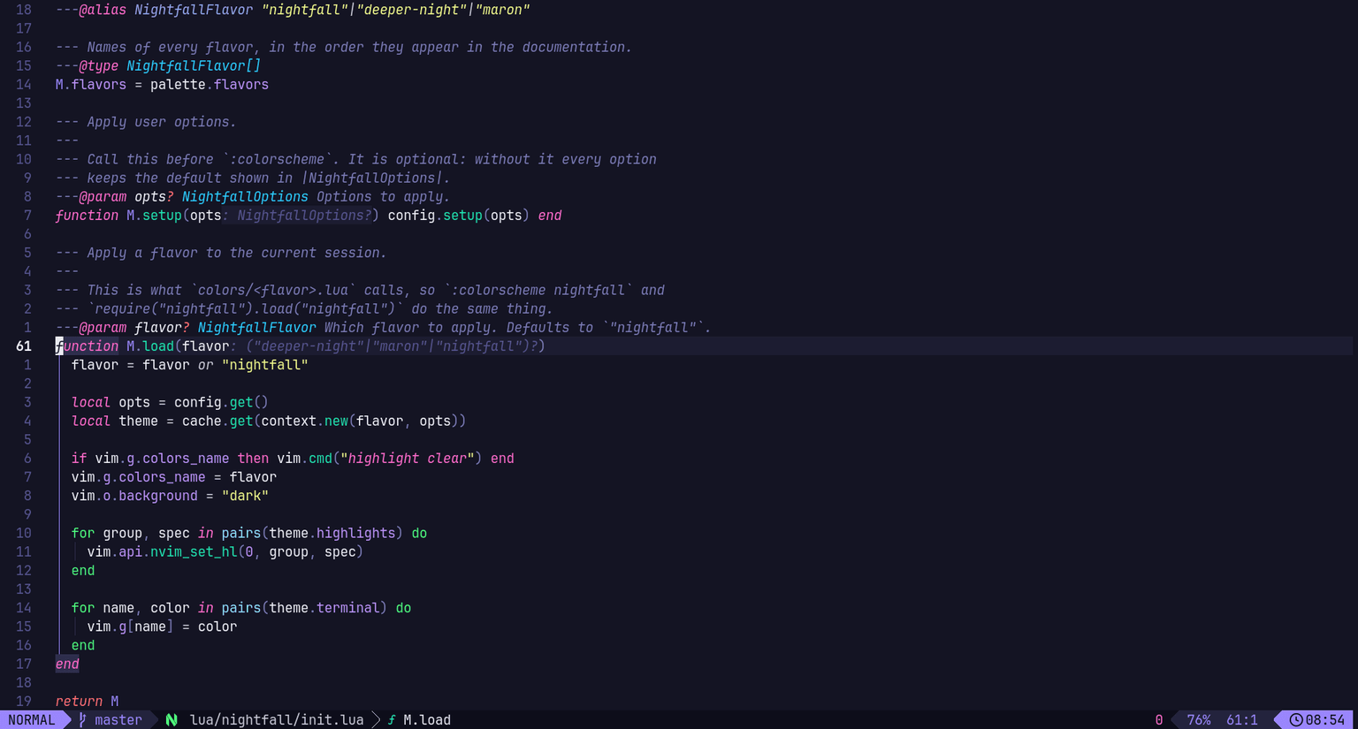Click 'local opts = config.get()' line
This screenshot has width=1358, height=729.
[170, 402]
